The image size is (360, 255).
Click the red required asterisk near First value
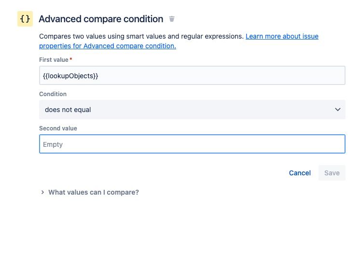click(x=71, y=59)
